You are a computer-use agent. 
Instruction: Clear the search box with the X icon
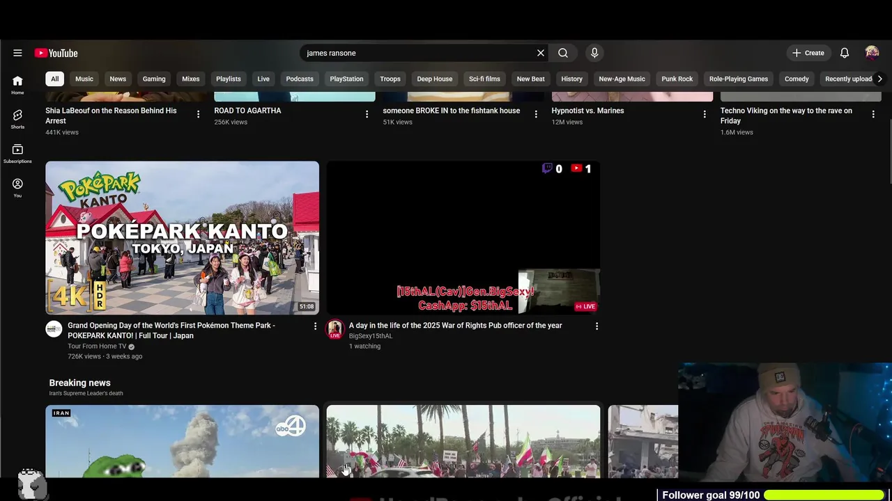click(541, 53)
